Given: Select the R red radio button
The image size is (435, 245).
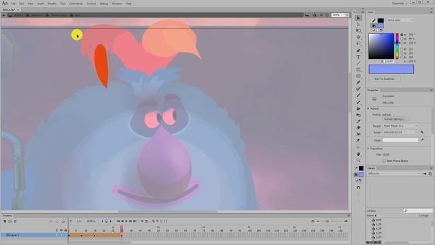Looking at the screenshot, I should click(402, 49).
